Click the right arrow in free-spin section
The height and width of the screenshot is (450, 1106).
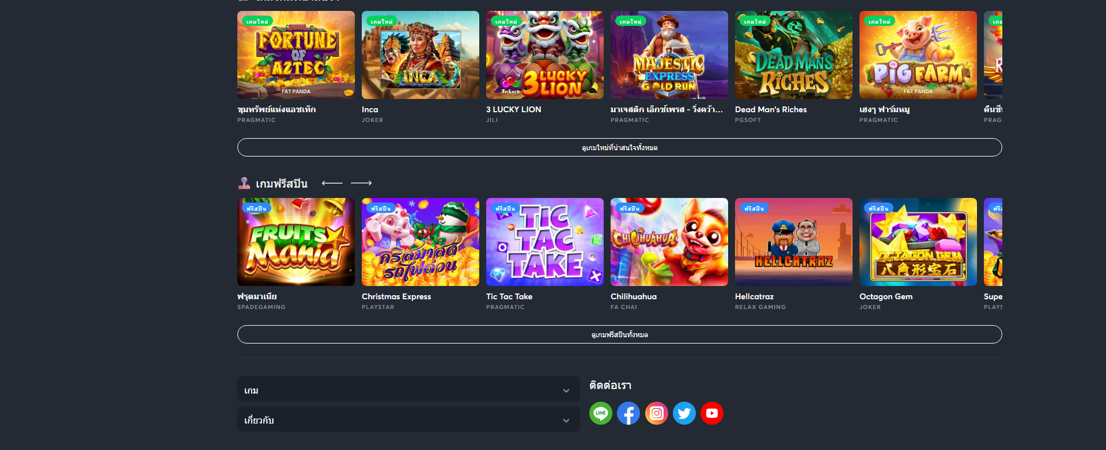pyautogui.click(x=361, y=183)
